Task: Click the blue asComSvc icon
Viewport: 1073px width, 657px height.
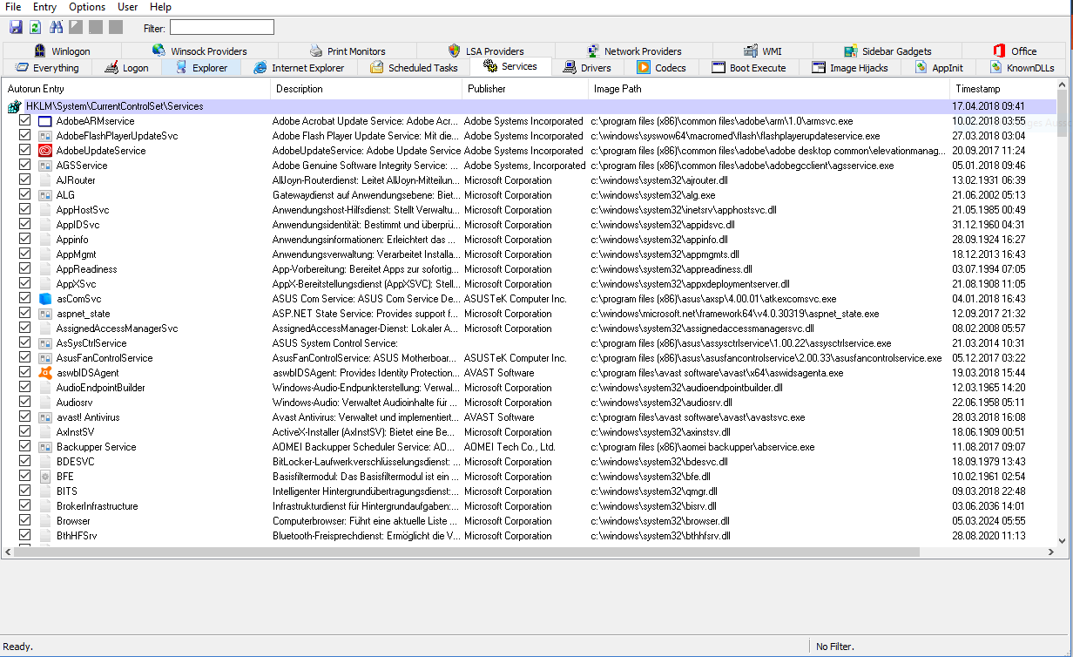Action: click(x=45, y=299)
